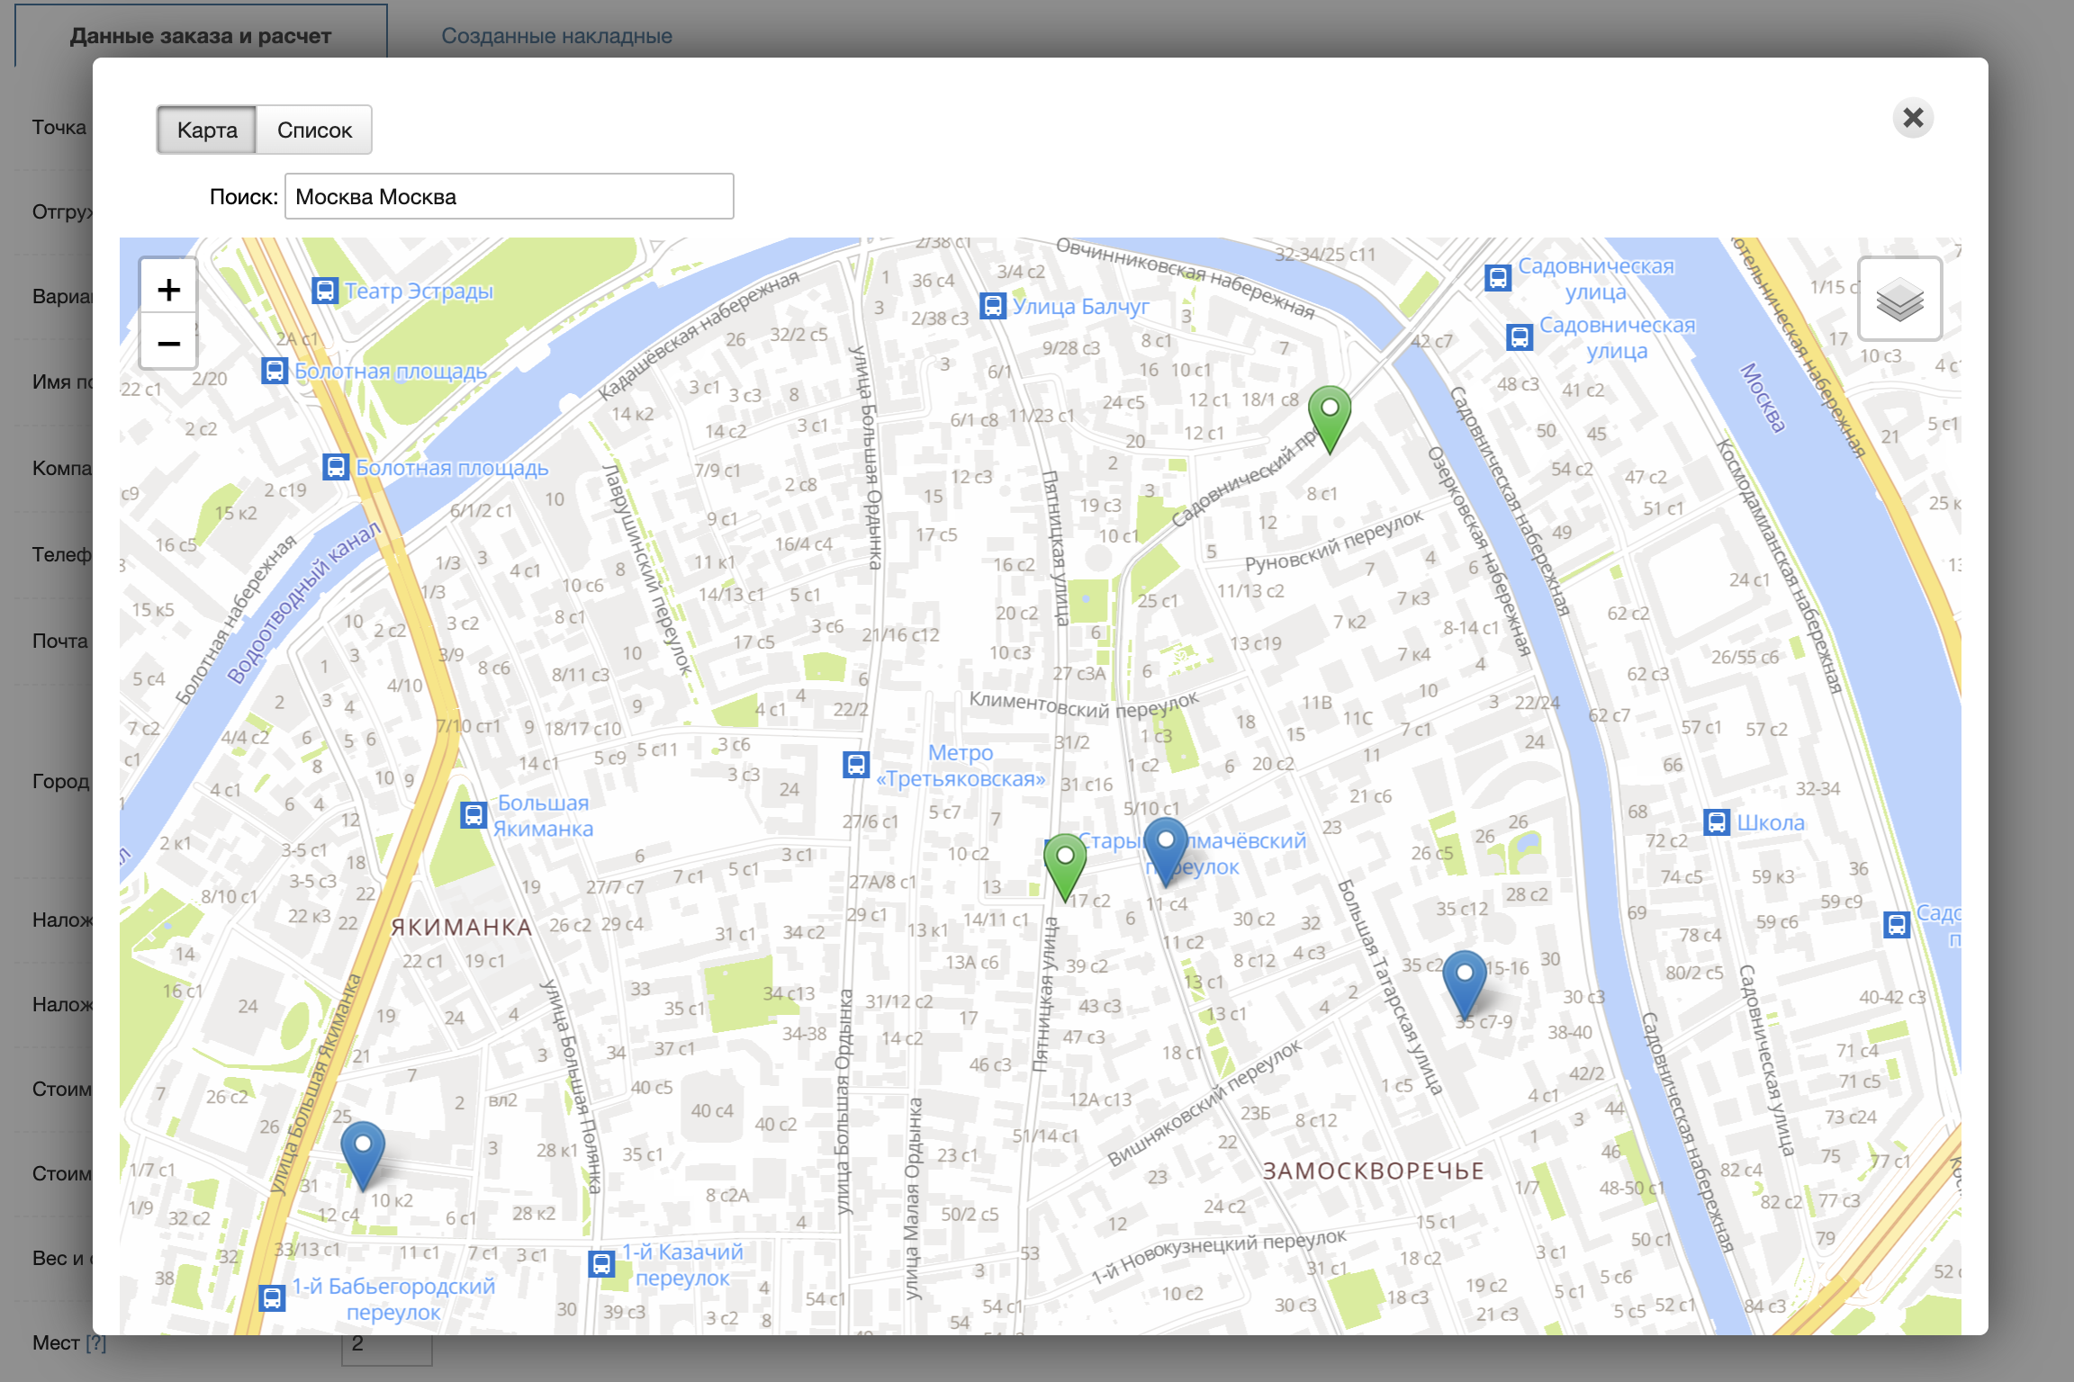The width and height of the screenshot is (2074, 1382).
Task: Close the map popup dialog
Action: pos(1913,118)
